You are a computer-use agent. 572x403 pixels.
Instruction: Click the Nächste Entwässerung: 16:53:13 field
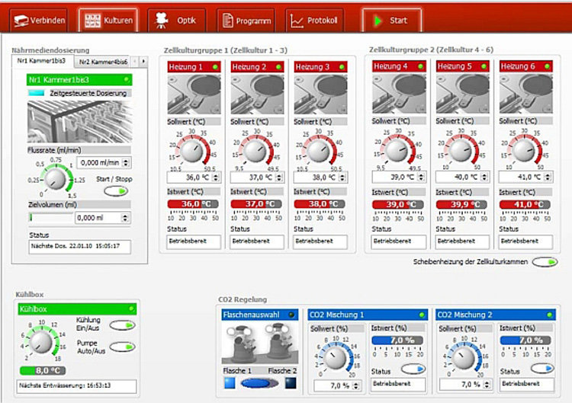76,386
